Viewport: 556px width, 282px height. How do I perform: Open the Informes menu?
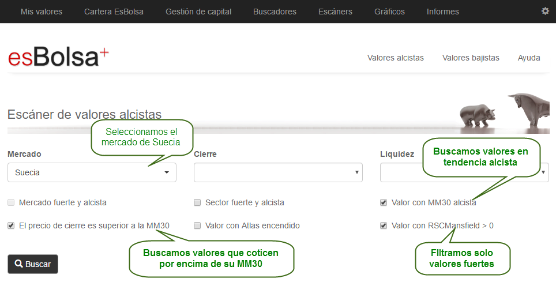[442, 12]
